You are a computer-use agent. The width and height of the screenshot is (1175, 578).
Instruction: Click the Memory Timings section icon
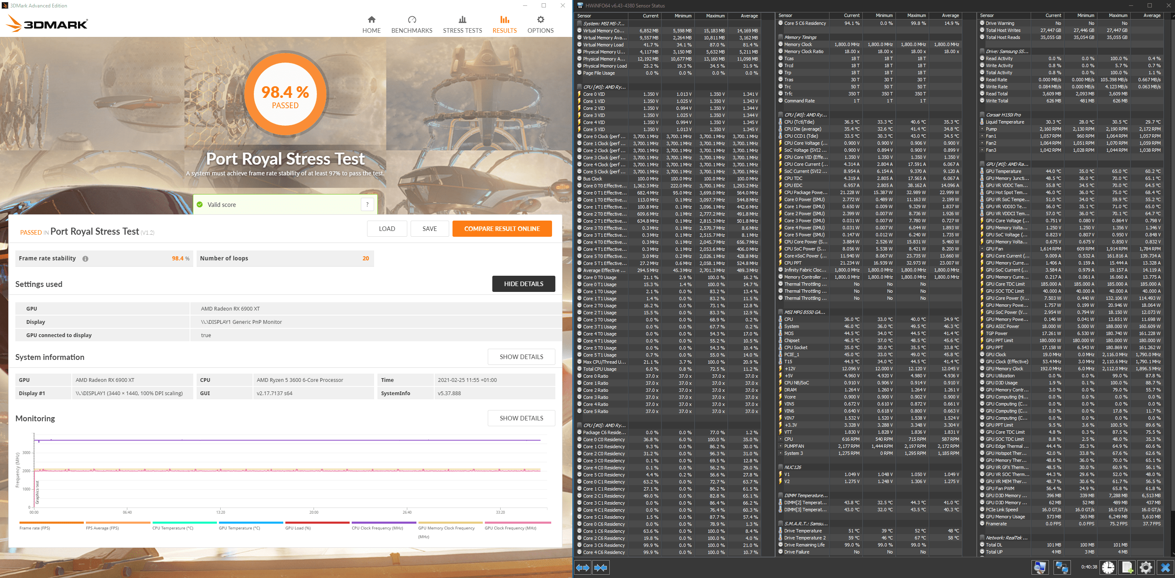[781, 37]
